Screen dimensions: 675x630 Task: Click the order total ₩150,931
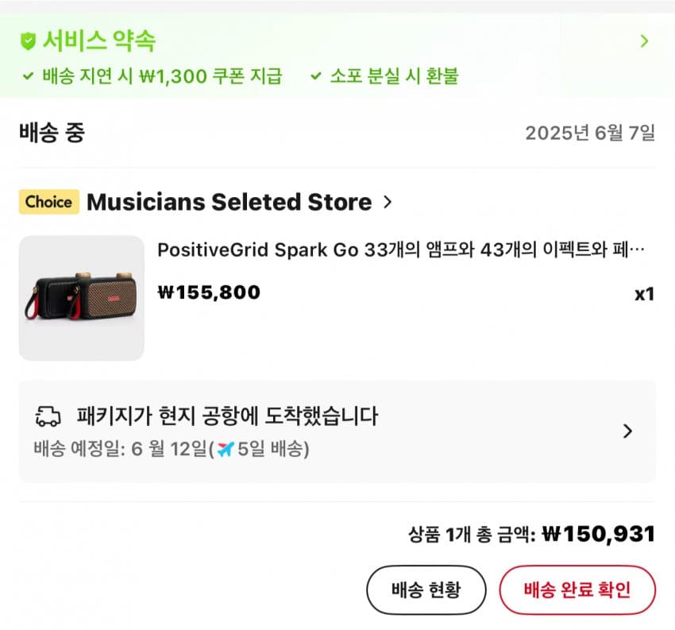pyautogui.click(x=598, y=535)
